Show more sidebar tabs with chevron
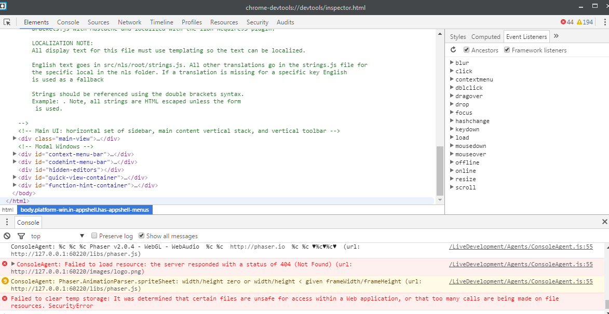This screenshot has height=314, width=609. (556, 36)
